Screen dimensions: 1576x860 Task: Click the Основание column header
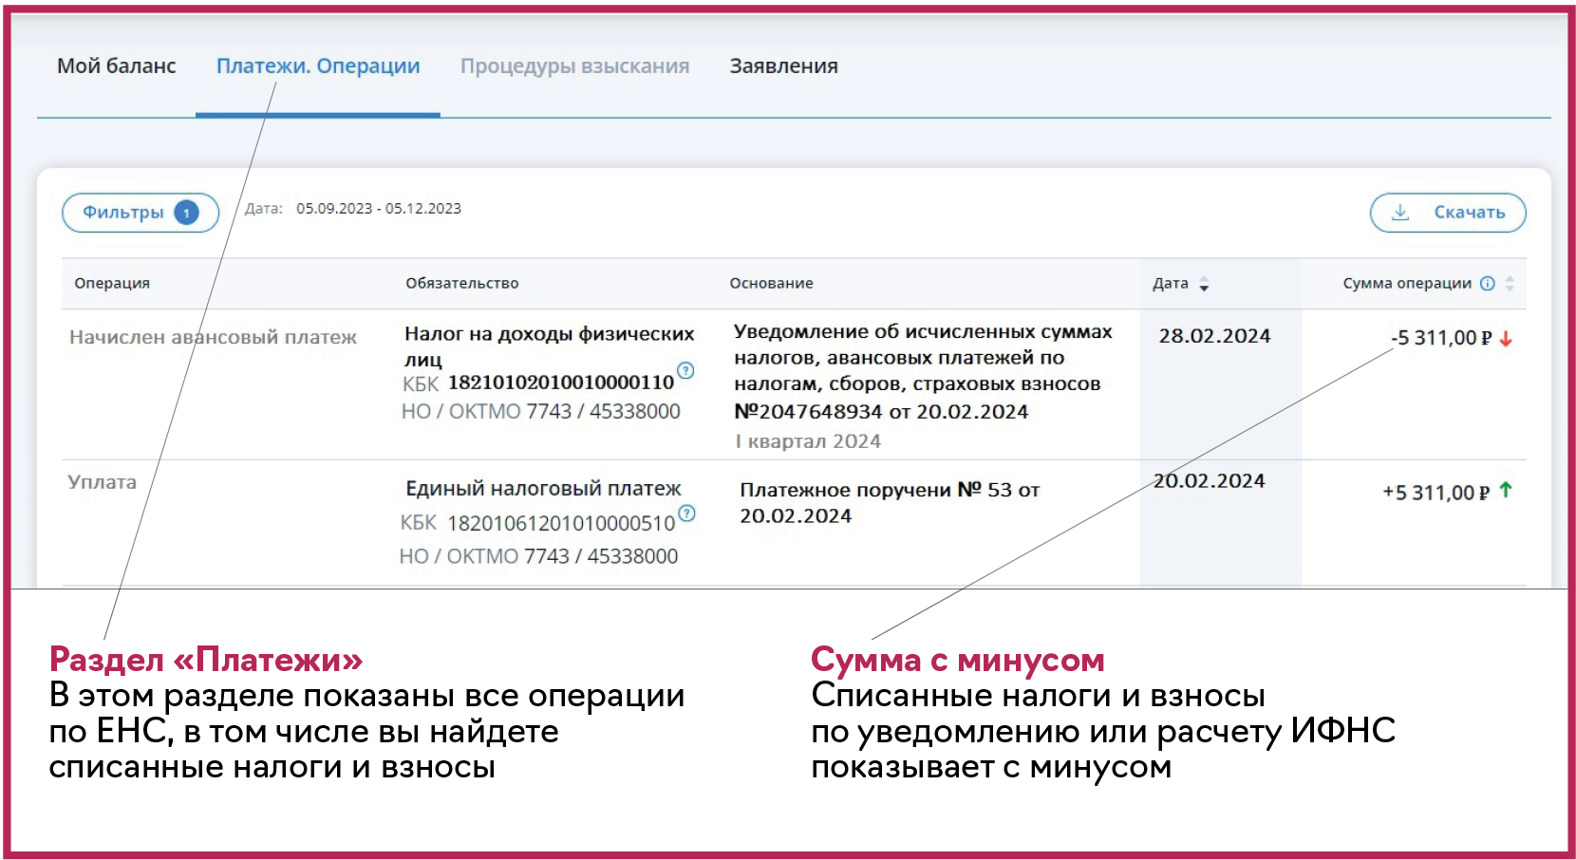tap(771, 283)
